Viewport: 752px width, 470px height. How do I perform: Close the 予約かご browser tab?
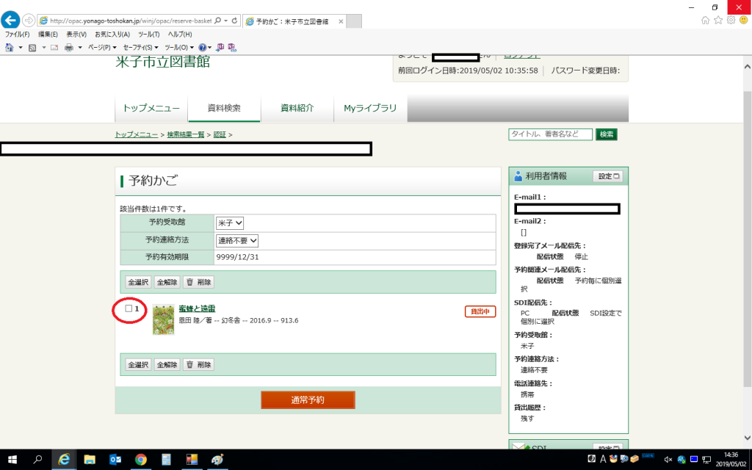click(341, 21)
